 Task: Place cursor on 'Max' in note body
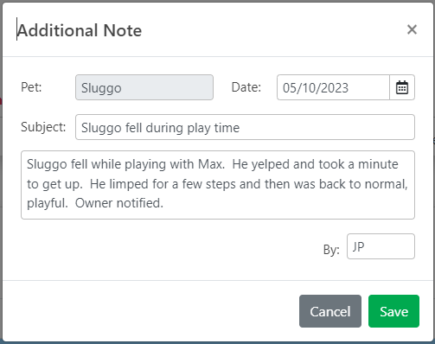210,164
